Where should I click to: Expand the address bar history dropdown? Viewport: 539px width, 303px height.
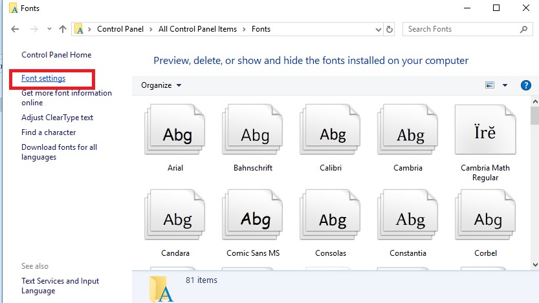pyautogui.click(x=379, y=29)
